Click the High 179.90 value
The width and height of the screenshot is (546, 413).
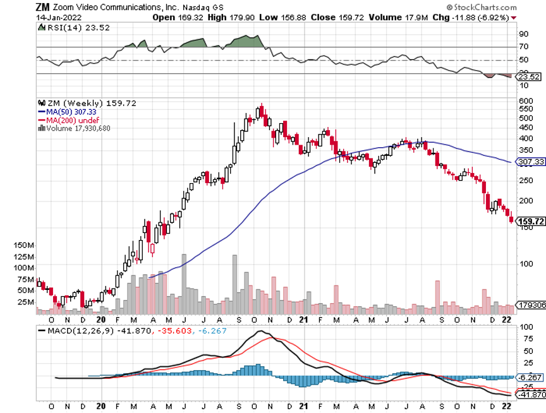point(231,18)
